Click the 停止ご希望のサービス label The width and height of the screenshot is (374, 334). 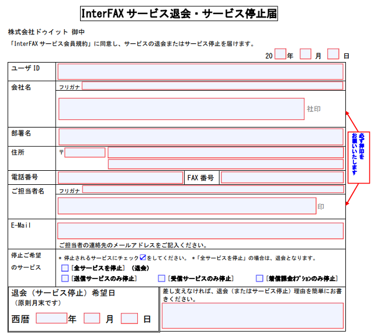pyautogui.click(x=26, y=261)
